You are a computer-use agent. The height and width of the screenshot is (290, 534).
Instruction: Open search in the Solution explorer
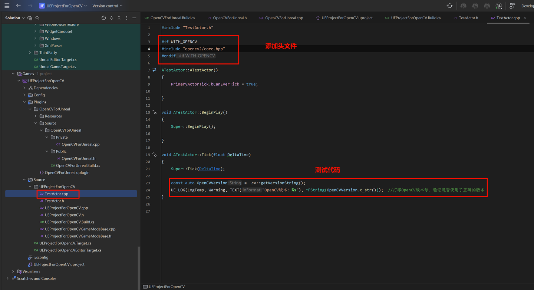click(37, 18)
